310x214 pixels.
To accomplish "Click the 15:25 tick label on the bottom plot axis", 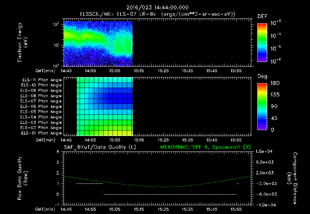I will click(163, 209).
